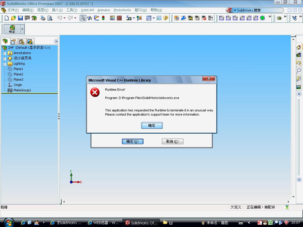Open the Undo history dropdown arrow
Screen dimensions: 303x227
point(65,18)
